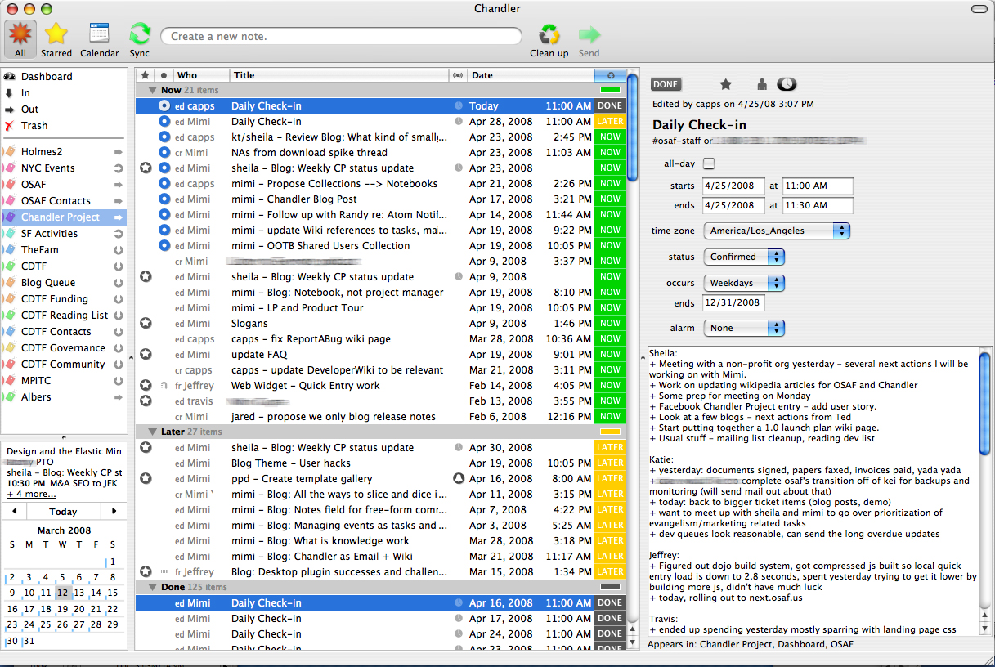Click the person icon in detail panel

point(762,84)
